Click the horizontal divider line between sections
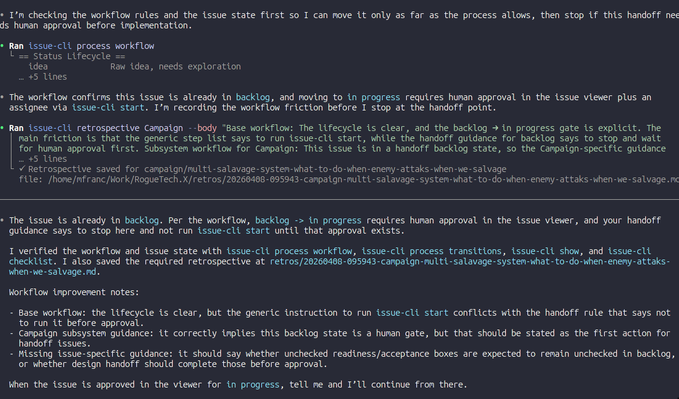Image resolution: width=679 pixels, height=399 pixels. 339,200
